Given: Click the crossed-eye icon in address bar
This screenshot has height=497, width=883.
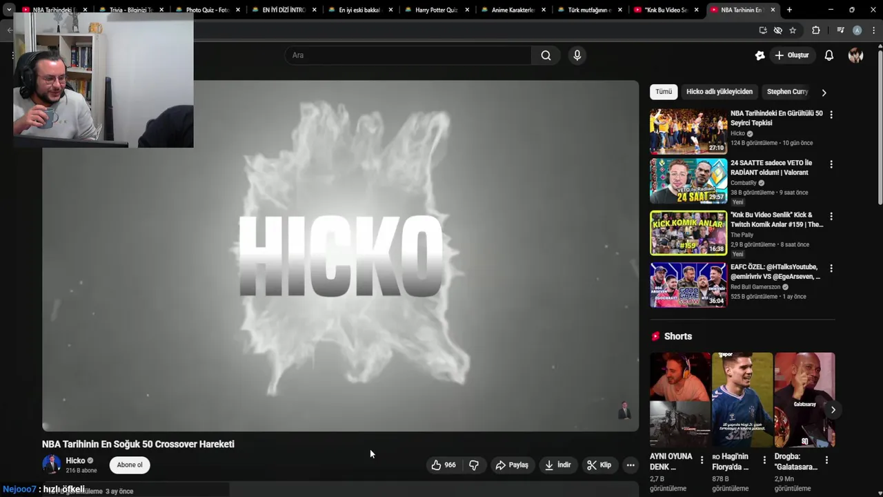Looking at the screenshot, I should pyautogui.click(x=777, y=30).
